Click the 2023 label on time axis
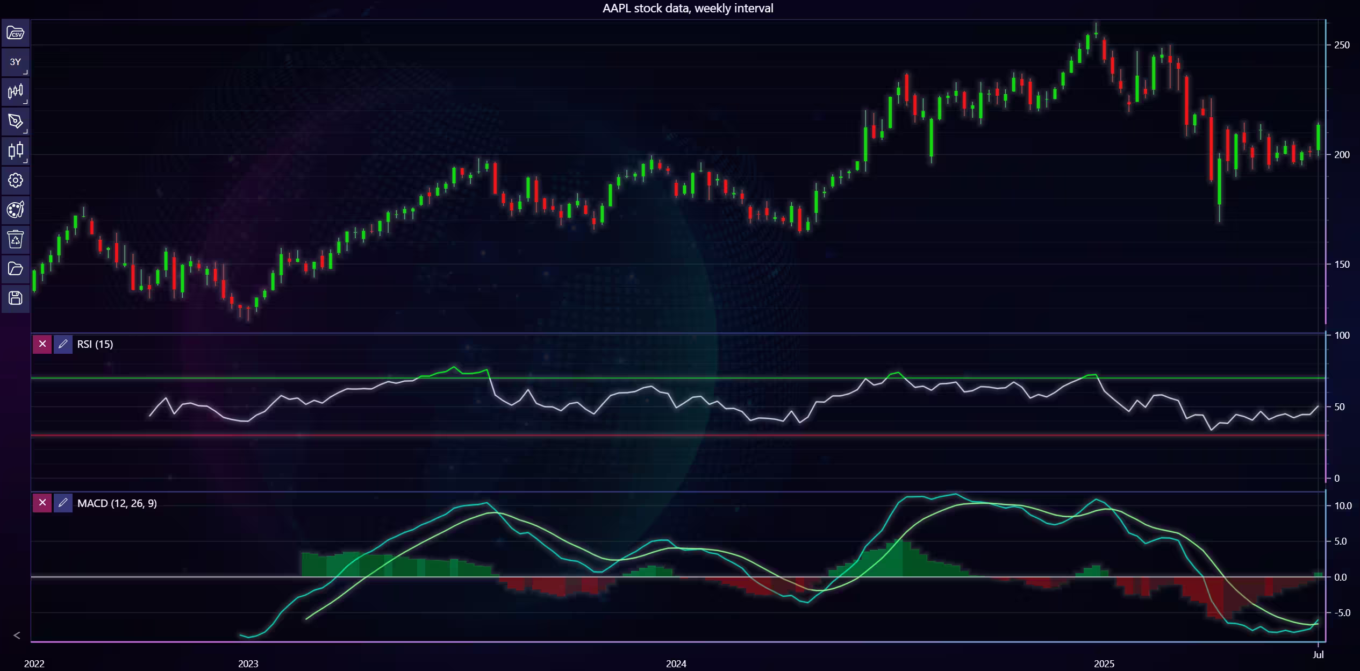This screenshot has height=671, width=1360. click(x=248, y=664)
